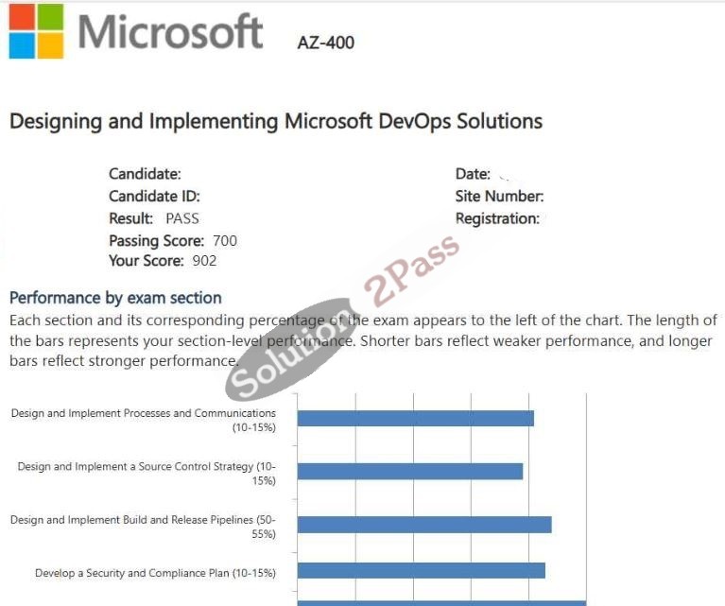Viewport: 725px width, 606px height.
Task: Select the AZ-400 exam code
Action: (x=326, y=43)
